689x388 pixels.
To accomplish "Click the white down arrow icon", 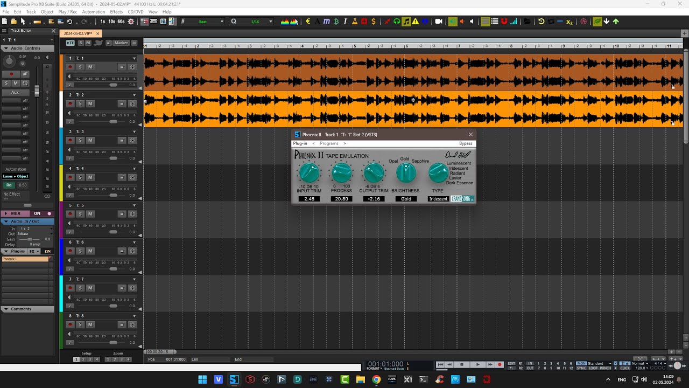I will [x=607, y=22].
